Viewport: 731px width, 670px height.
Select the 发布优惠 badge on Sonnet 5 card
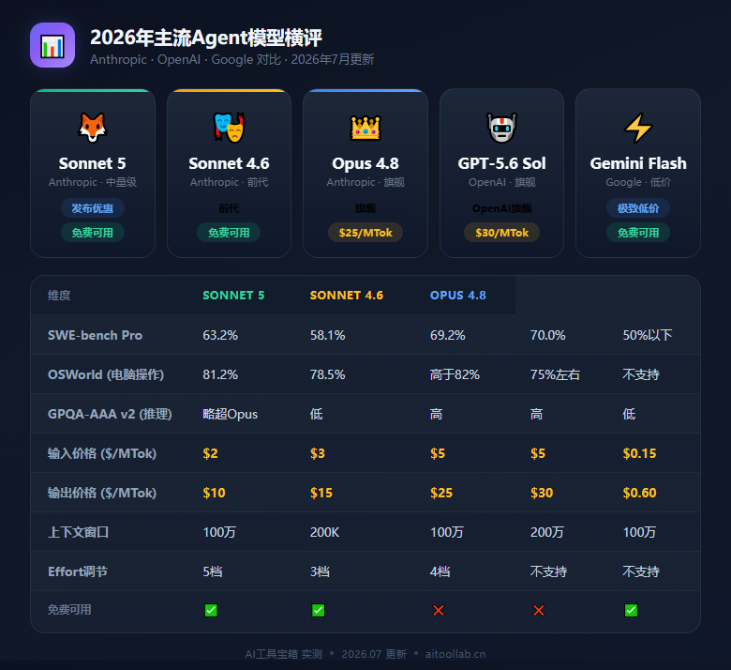(92, 208)
